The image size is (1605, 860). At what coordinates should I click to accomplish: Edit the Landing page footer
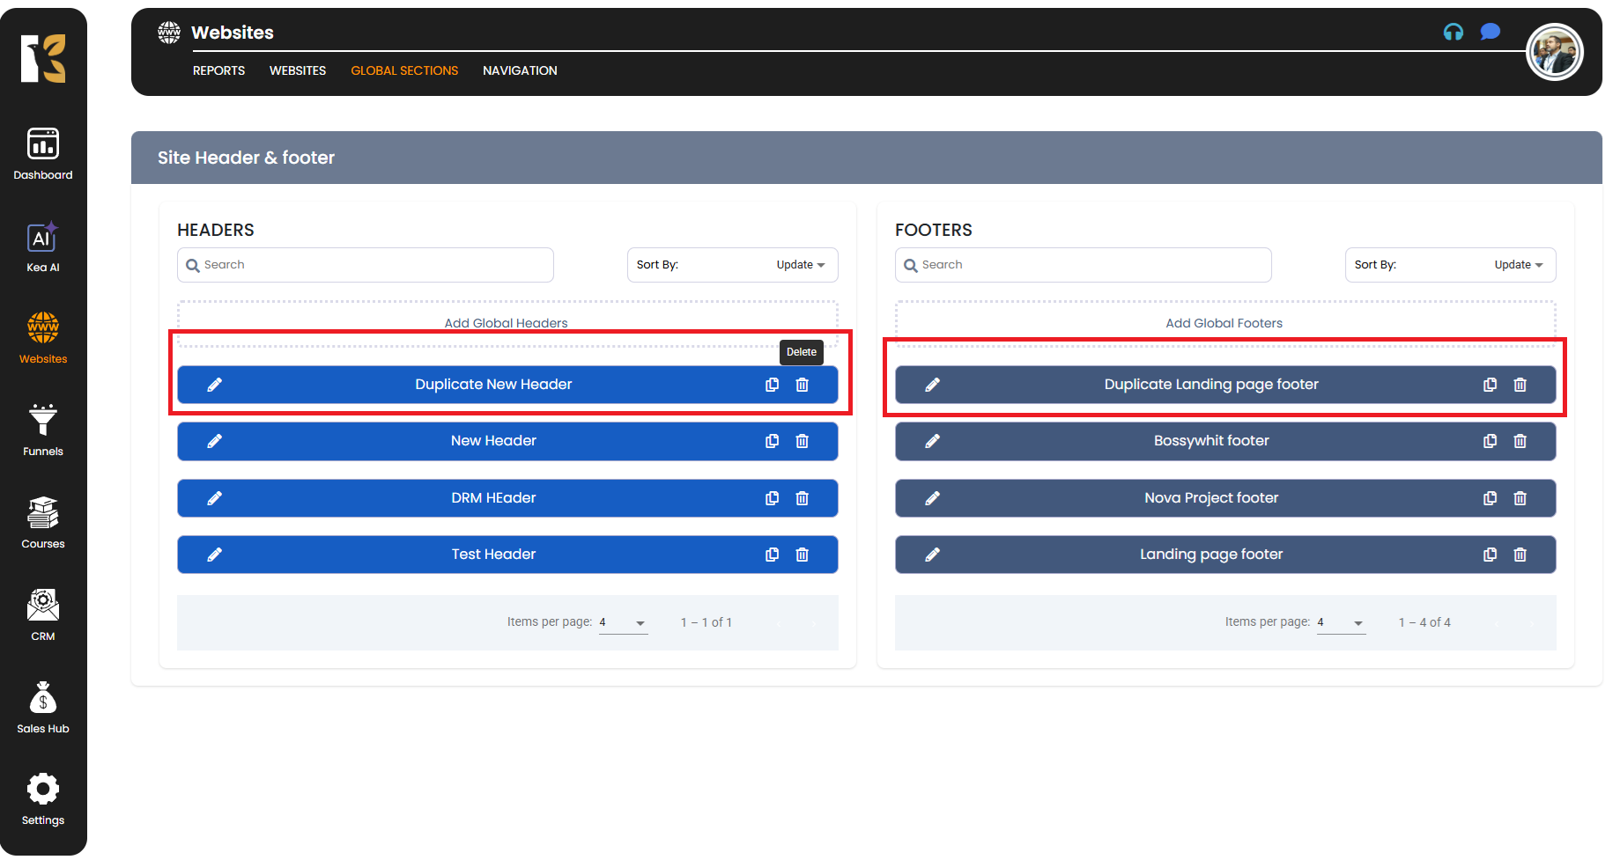932,555
